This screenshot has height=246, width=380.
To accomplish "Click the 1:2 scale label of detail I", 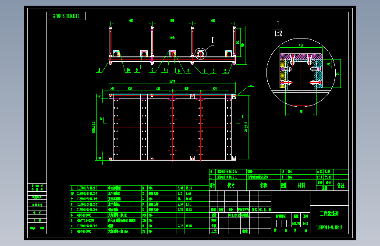I will click(x=278, y=33).
